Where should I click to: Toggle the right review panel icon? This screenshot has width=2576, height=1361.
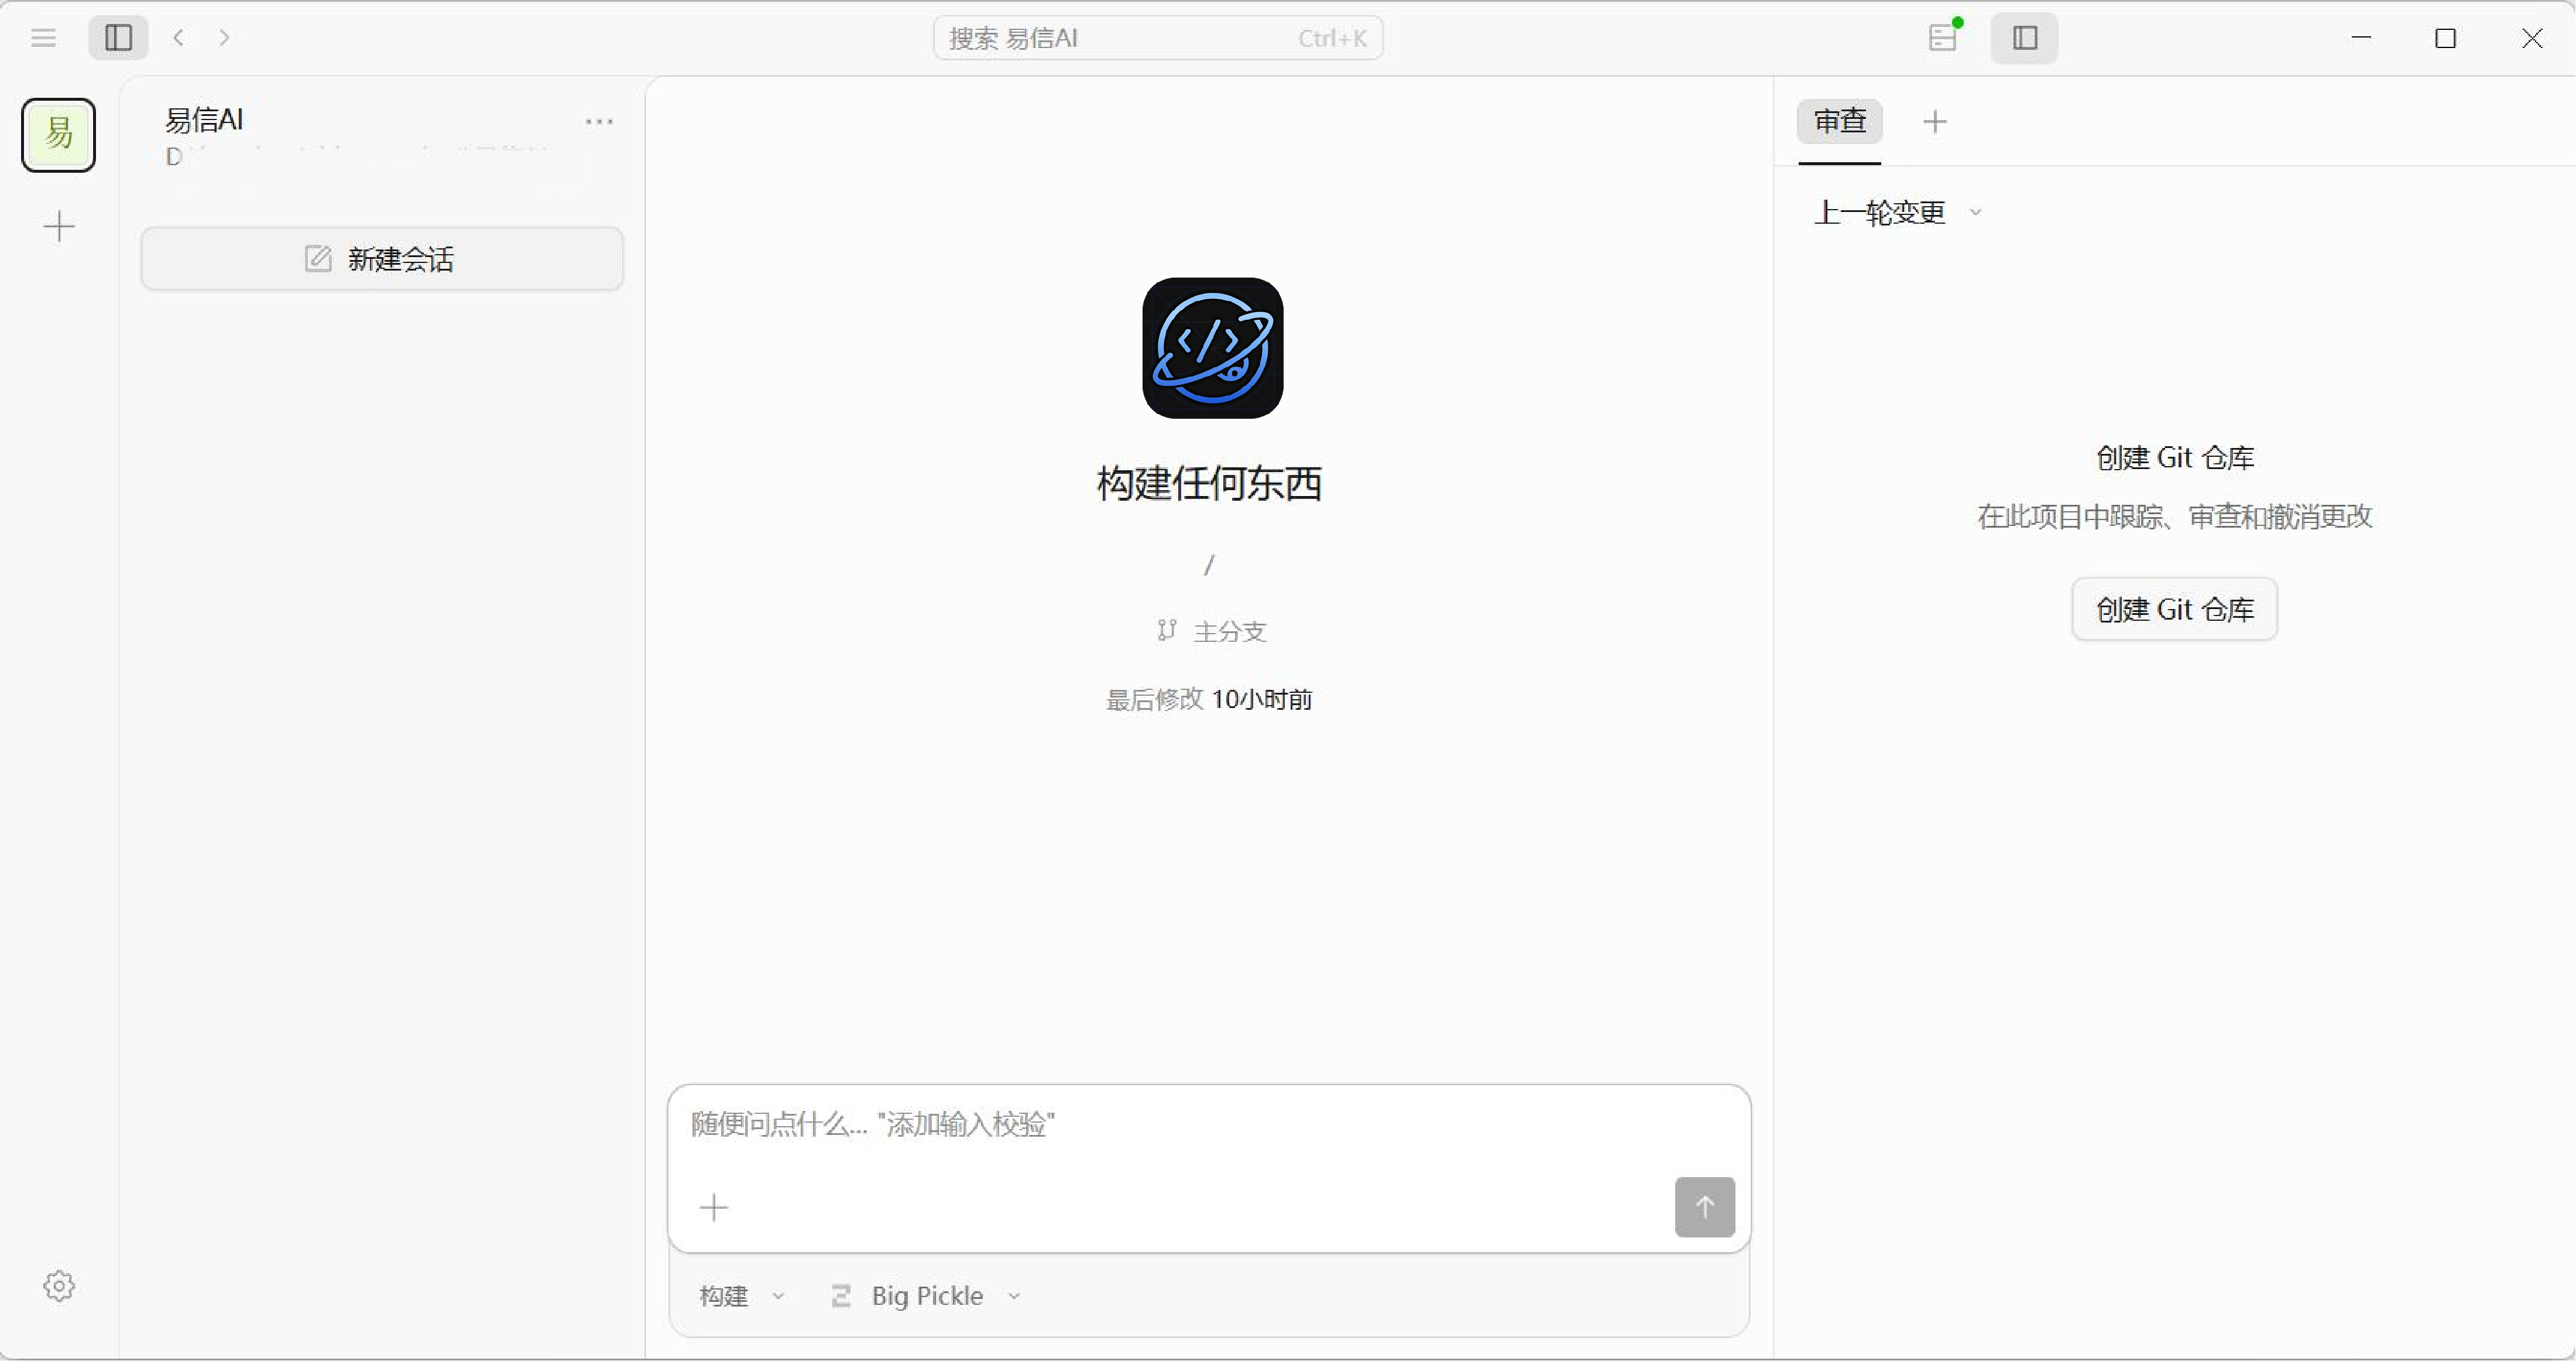click(x=2025, y=38)
